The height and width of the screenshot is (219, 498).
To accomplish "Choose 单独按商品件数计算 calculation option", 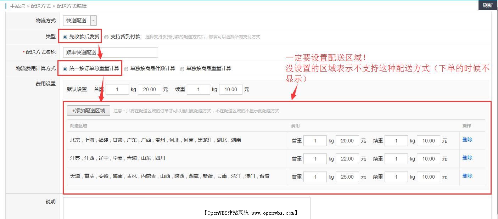I will point(126,68).
